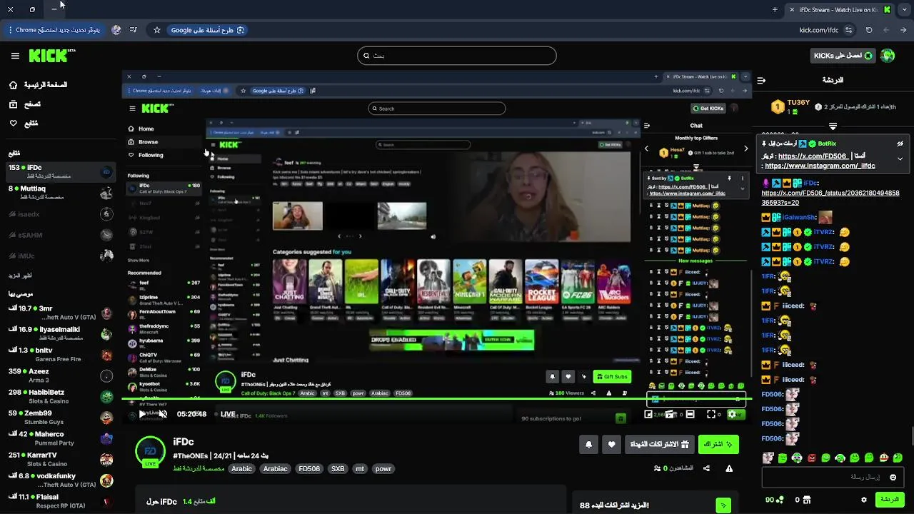
Task: Select the iFDc Stream browser tab
Action: pyautogui.click(x=840, y=9)
